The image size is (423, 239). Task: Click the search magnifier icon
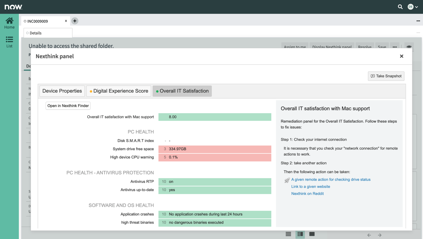pos(400,7)
